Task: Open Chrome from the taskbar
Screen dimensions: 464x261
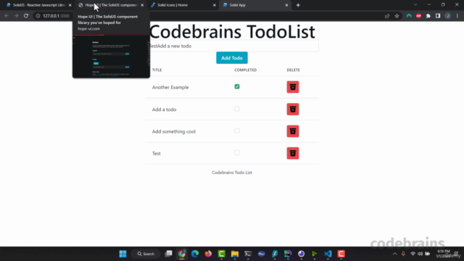Action: tap(182, 254)
